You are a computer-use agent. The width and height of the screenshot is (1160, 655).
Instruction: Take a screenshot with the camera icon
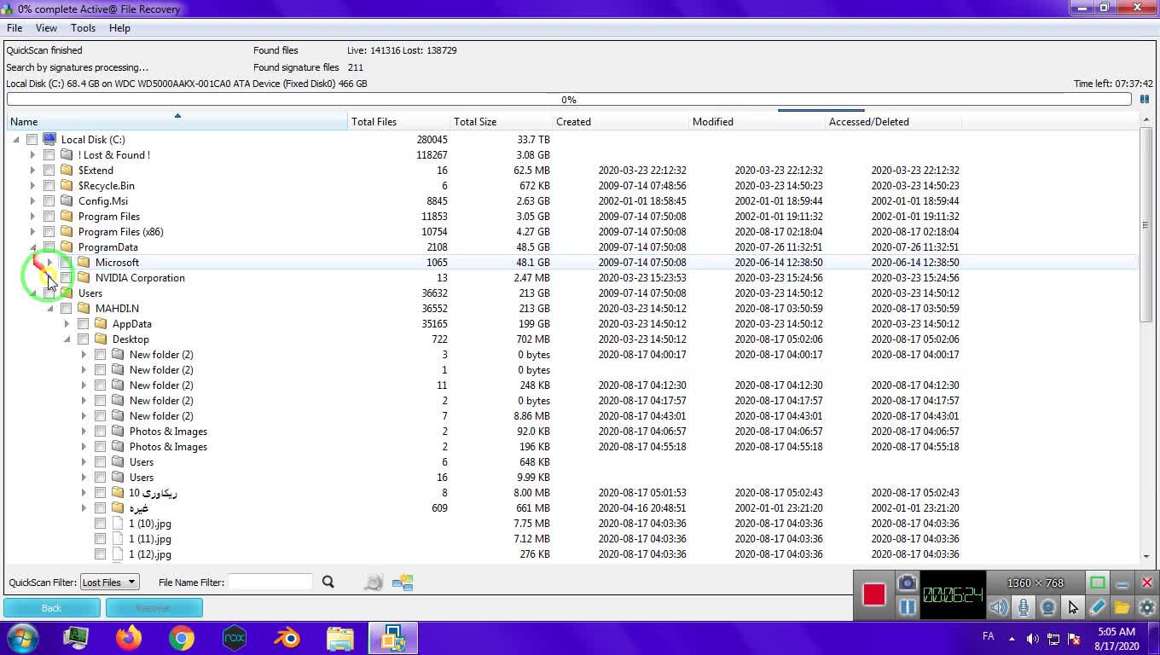coord(907,583)
